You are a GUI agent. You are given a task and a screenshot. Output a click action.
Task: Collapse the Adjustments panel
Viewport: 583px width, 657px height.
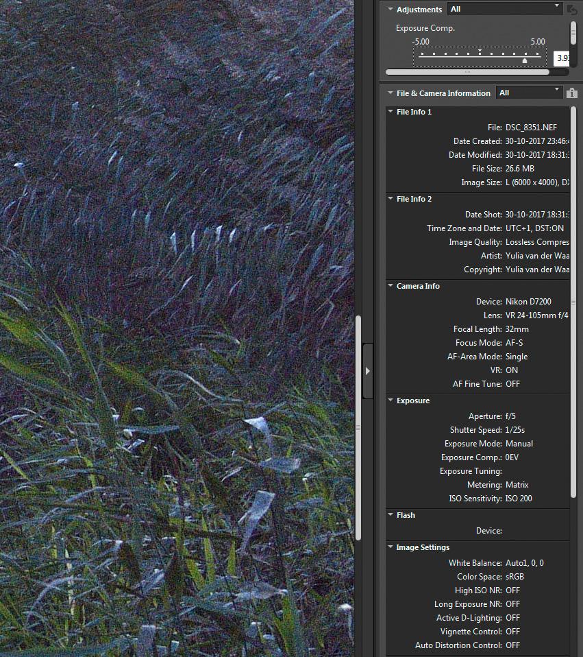pyautogui.click(x=390, y=9)
